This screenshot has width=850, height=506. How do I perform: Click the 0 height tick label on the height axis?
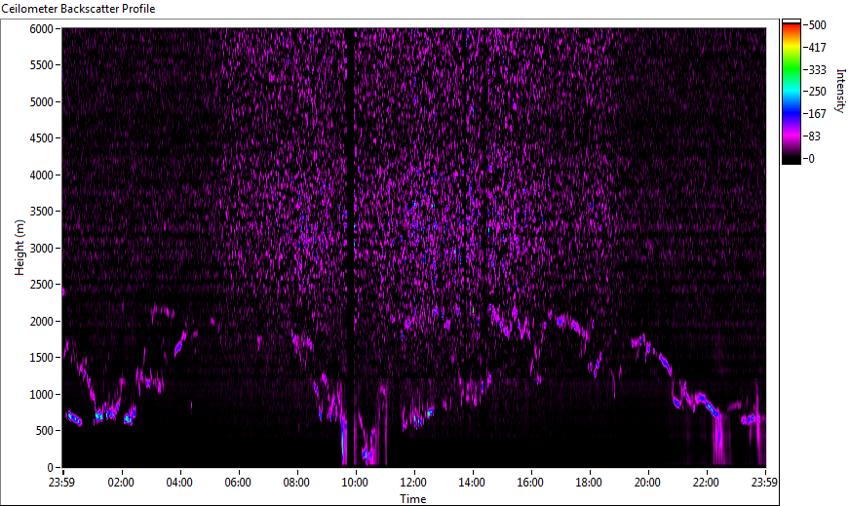pos(51,468)
